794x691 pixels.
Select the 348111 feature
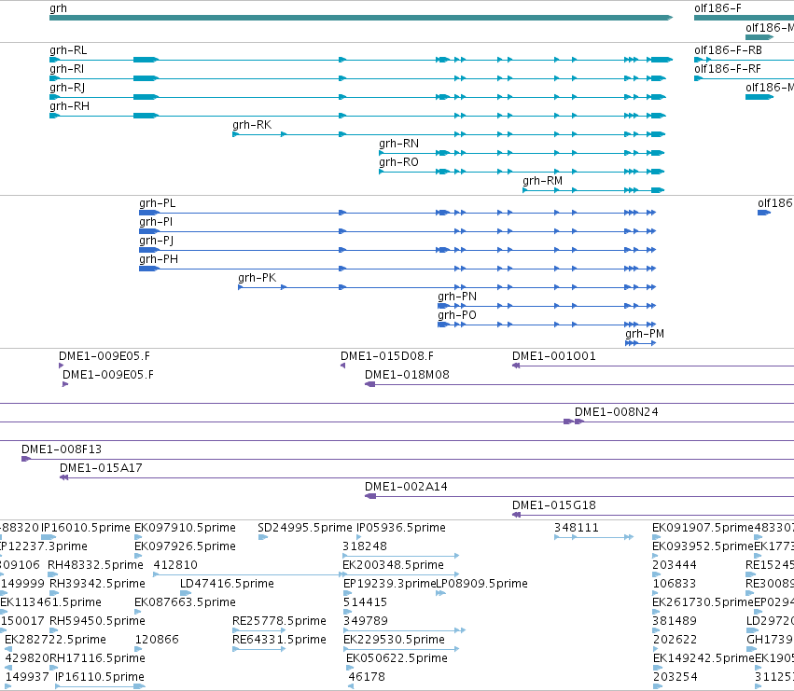tap(577, 528)
